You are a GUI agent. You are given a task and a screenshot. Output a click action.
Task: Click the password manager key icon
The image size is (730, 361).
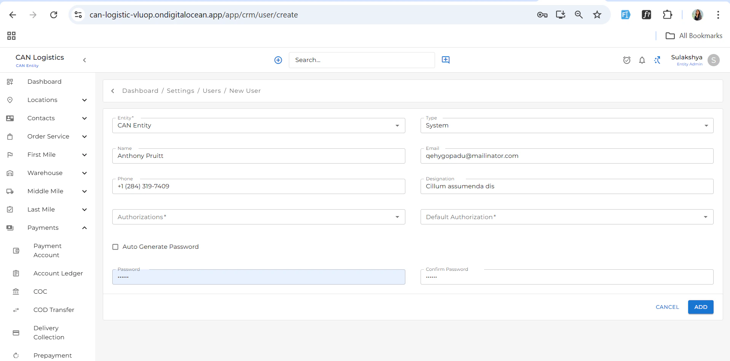tap(542, 15)
